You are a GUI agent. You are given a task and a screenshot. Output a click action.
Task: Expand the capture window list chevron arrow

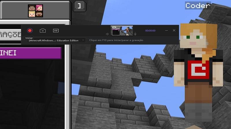[x=83, y=40]
